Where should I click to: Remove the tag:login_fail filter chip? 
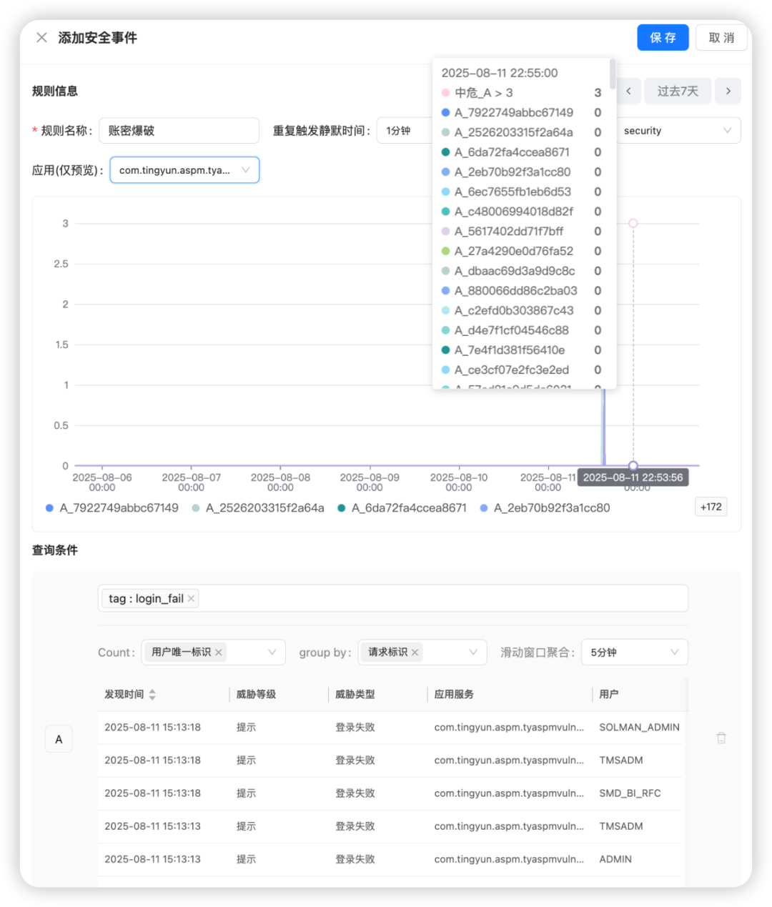point(191,599)
